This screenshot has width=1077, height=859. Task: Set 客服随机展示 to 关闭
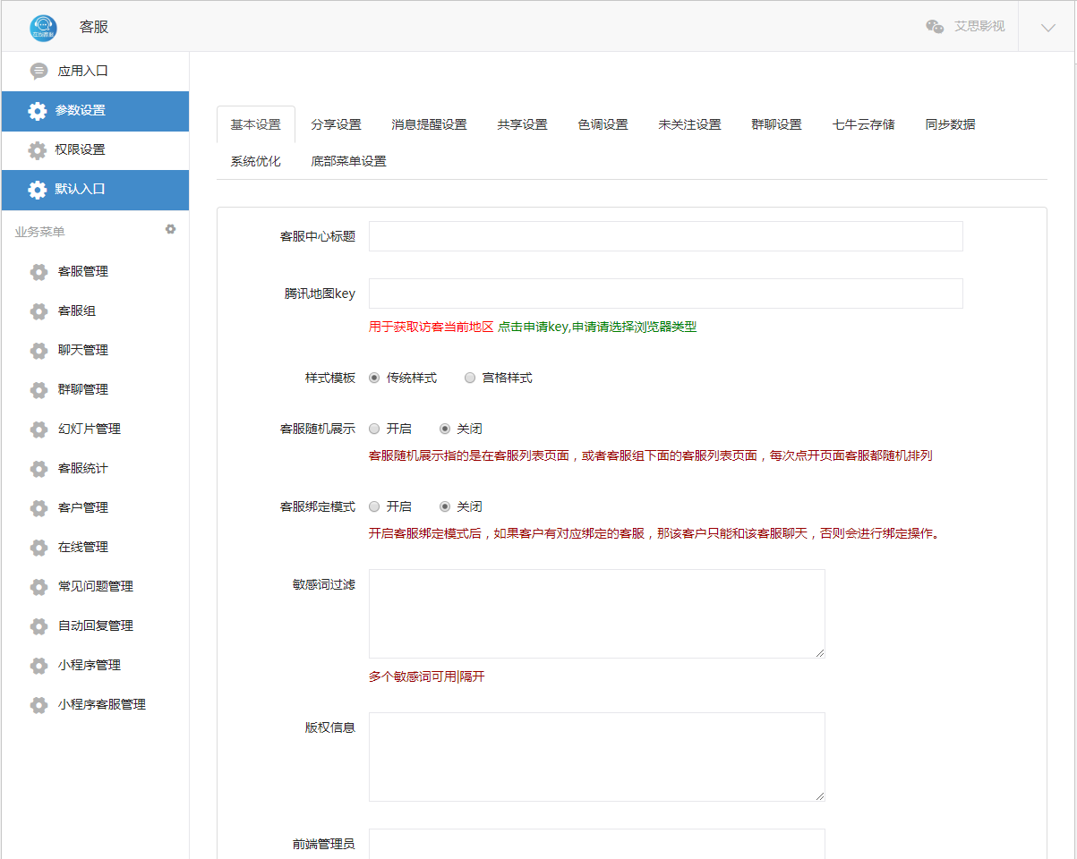pos(445,429)
